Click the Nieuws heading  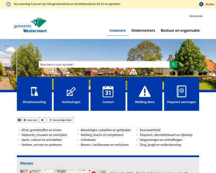coord(27,163)
